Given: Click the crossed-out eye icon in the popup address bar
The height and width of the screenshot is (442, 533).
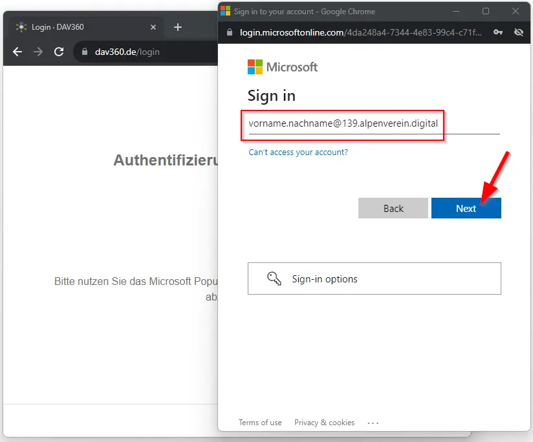Looking at the screenshot, I should (518, 32).
